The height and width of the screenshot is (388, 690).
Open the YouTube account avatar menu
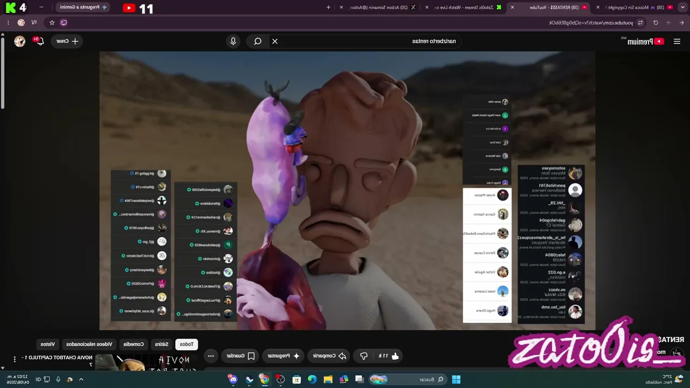click(x=20, y=41)
